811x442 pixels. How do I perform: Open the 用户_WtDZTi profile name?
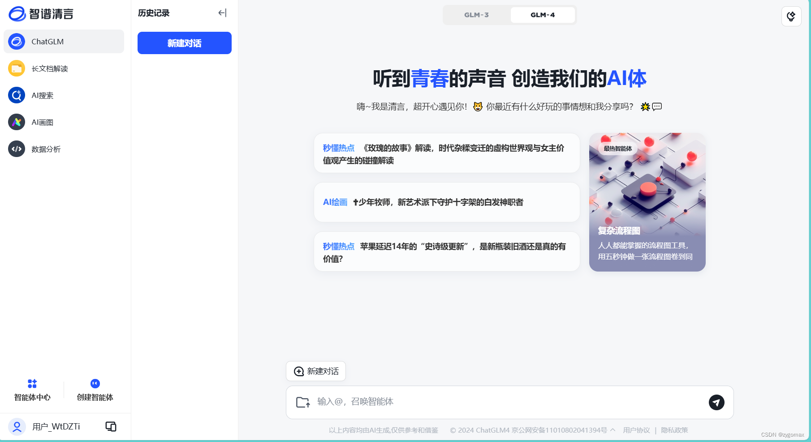click(x=56, y=426)
